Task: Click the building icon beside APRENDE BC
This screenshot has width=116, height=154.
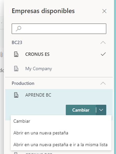Action: (x=16, y=95)
